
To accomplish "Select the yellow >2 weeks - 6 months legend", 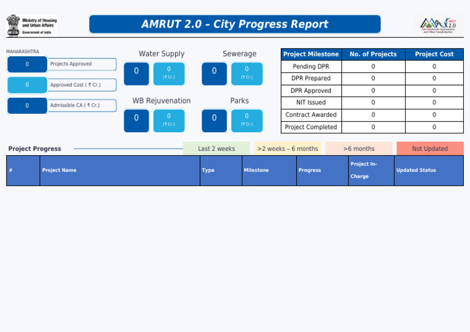I will (x=288, y=149).
